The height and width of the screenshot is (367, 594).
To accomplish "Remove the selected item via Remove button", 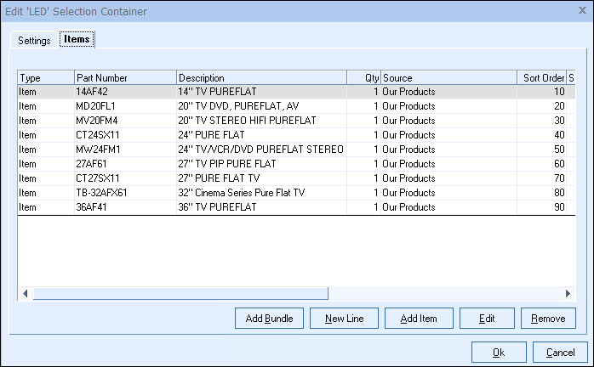I will pyautogui.click(x=548, y=319).
